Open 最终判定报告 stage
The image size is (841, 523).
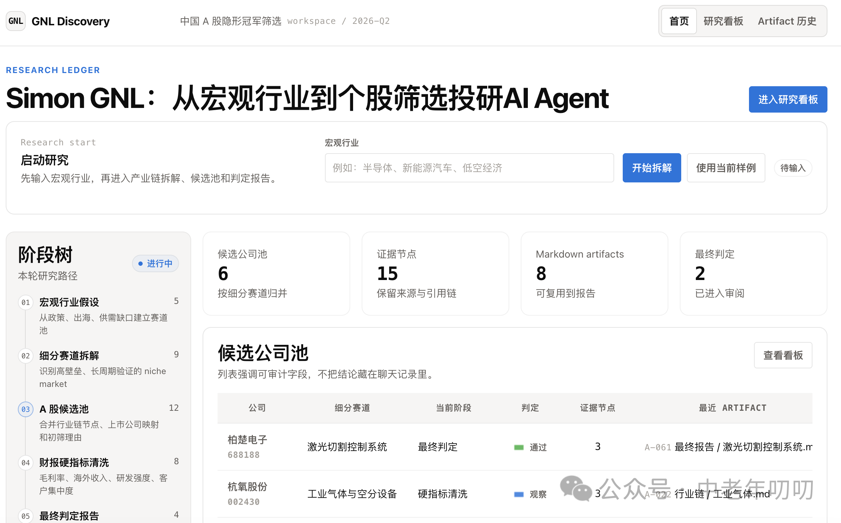69,516
